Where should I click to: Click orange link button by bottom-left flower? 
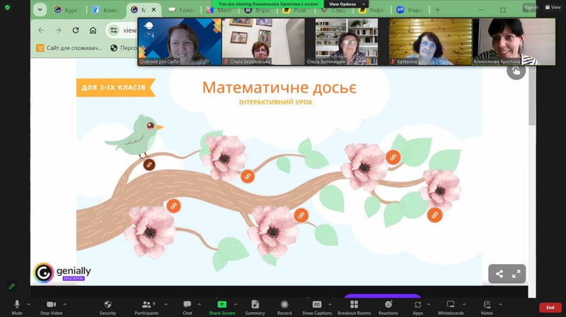coord(173,206)
